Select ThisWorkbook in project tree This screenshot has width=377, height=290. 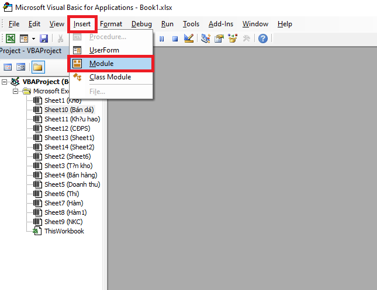tap(64, 232)
